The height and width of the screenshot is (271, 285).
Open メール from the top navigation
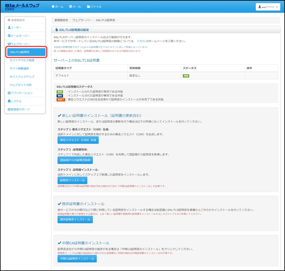click(x=75, y=7)
